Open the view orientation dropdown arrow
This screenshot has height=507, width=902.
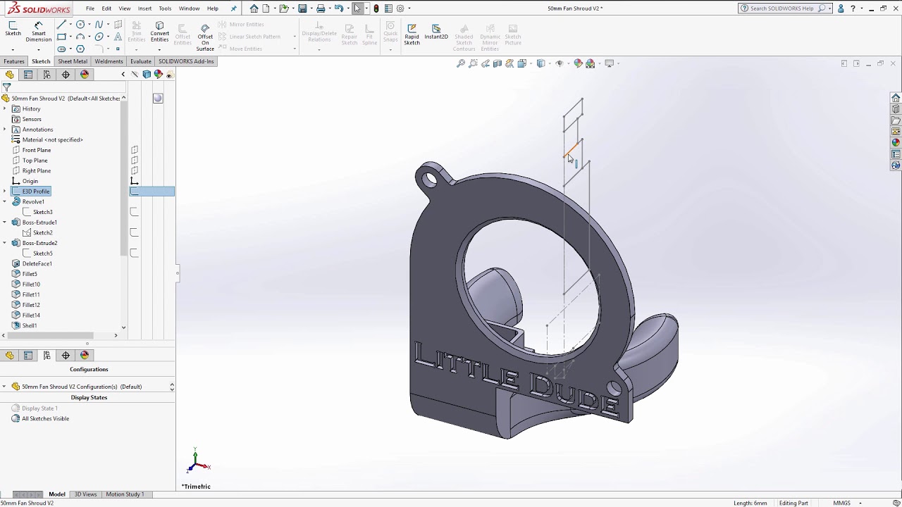pos(550,63)
